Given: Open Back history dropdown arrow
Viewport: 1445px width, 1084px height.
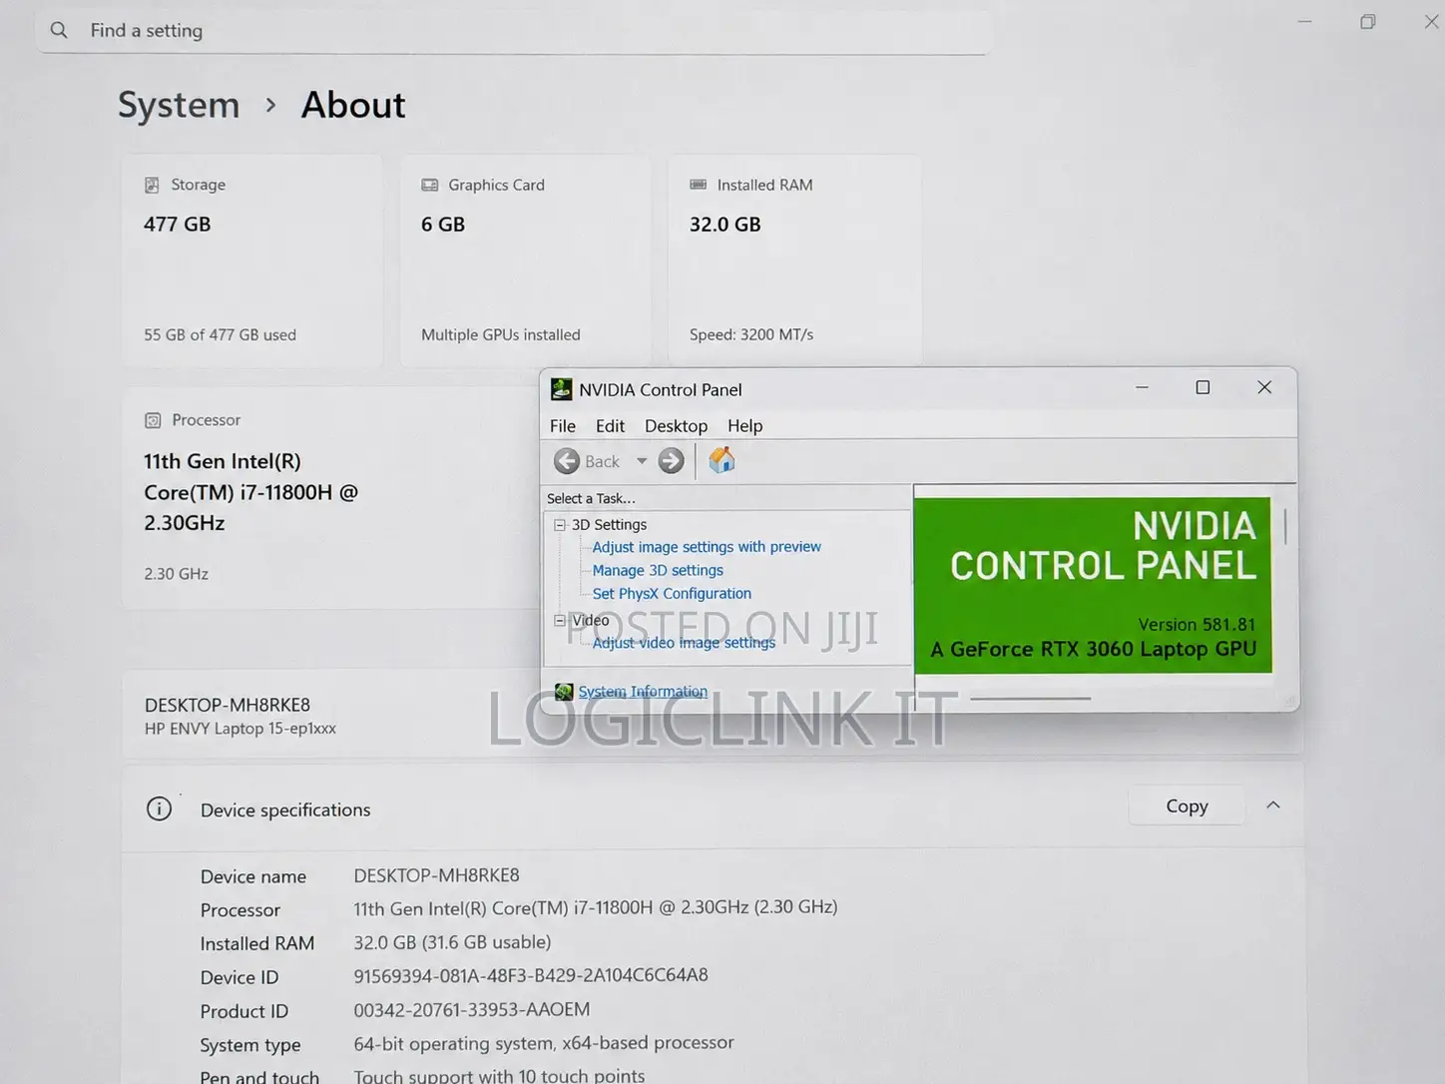Looking at the screenshot, I should click(x=641, y=461).
